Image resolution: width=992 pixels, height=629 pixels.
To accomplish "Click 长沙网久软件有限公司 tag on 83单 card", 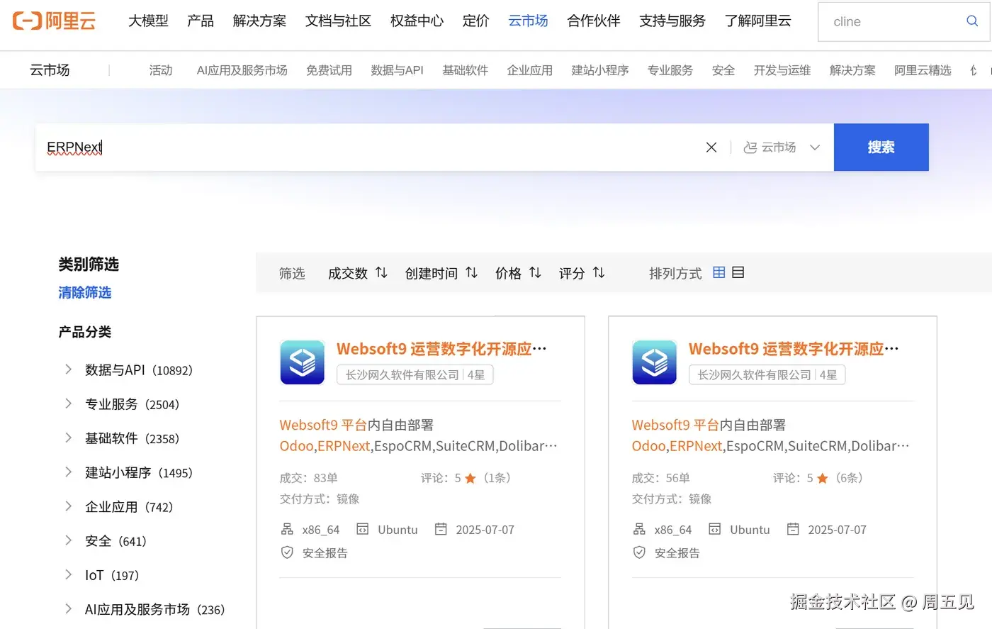I will click(415, 374).
